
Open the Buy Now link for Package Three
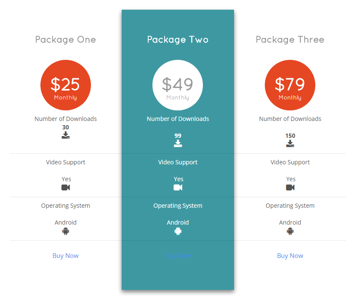290,256
